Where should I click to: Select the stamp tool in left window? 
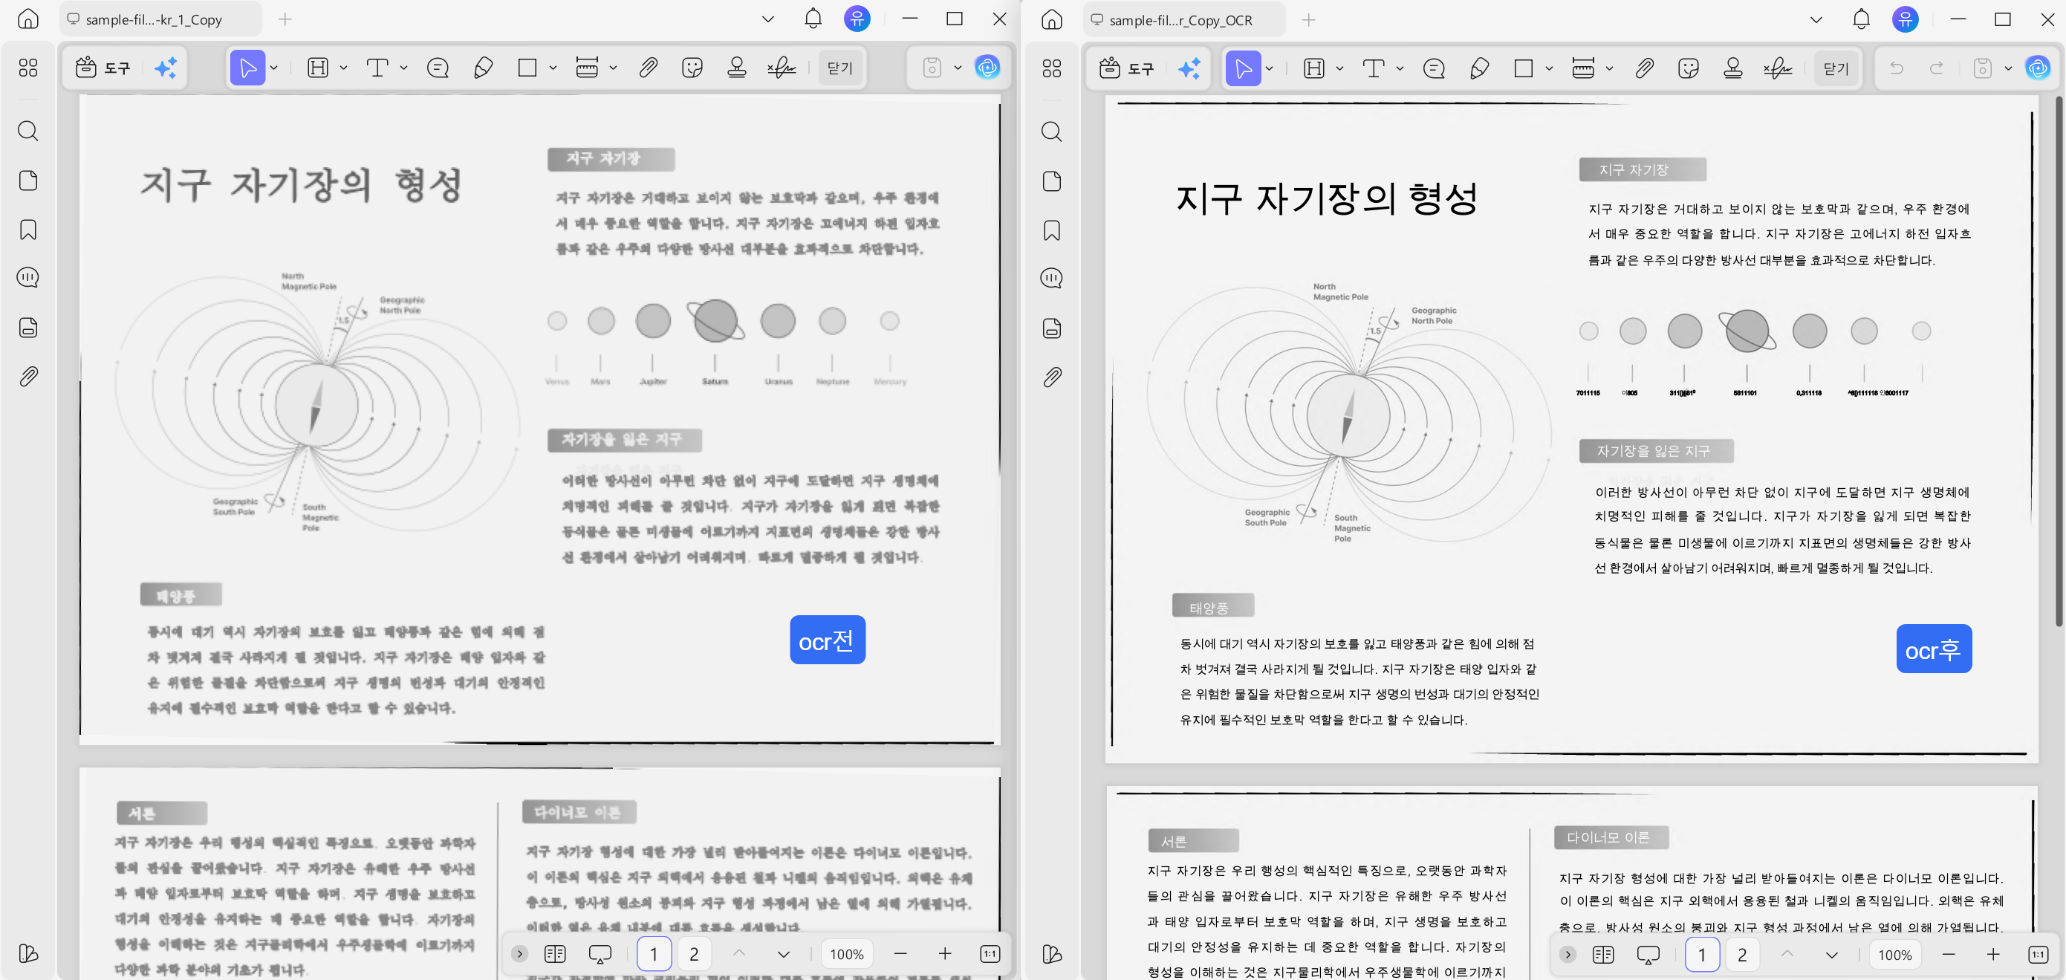pos(736,68)
